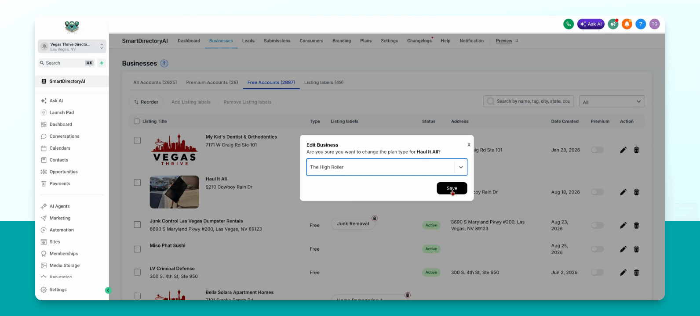The width and height of the screenshot is (700, 316).
Task: Click the help icon beside Businesses heading
Action: (x=164, y=63)
